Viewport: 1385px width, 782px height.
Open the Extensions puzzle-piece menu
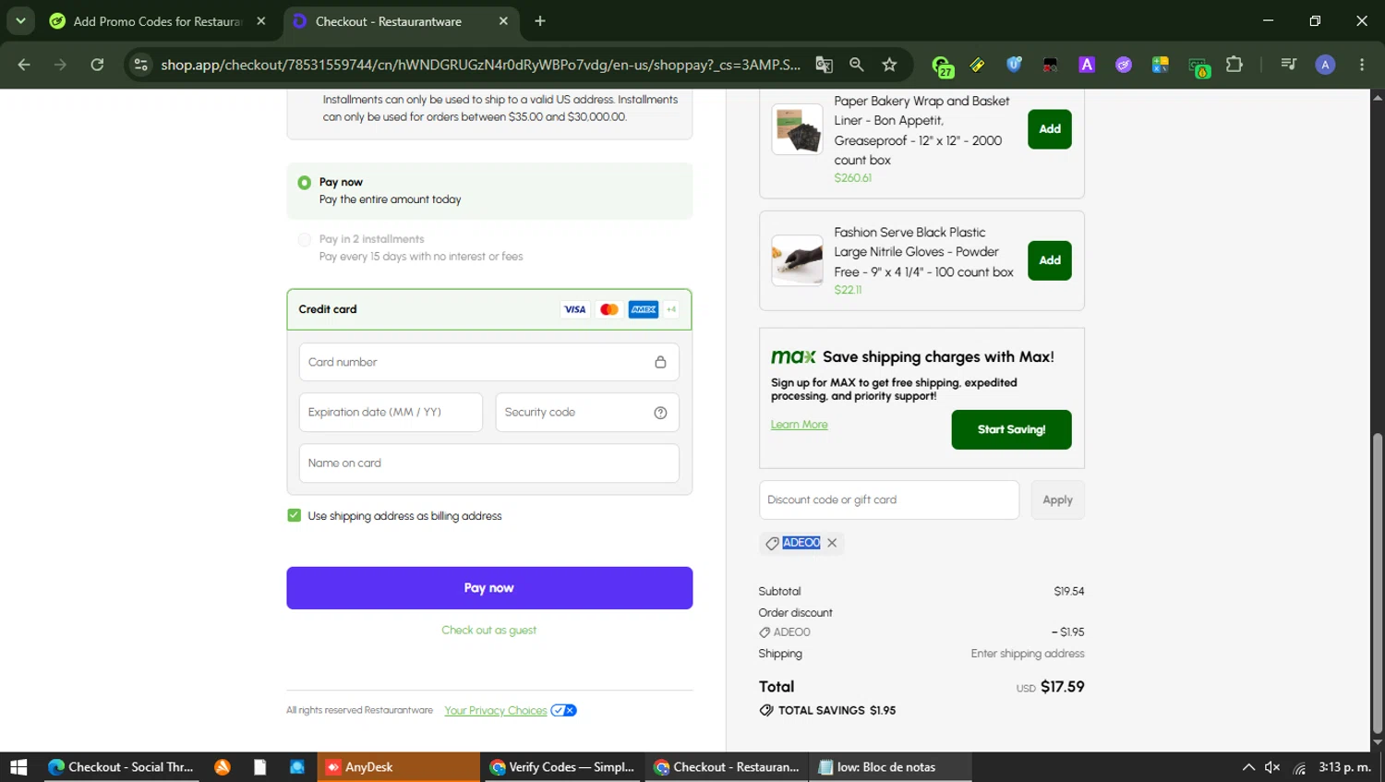[x=1234, y=65]
